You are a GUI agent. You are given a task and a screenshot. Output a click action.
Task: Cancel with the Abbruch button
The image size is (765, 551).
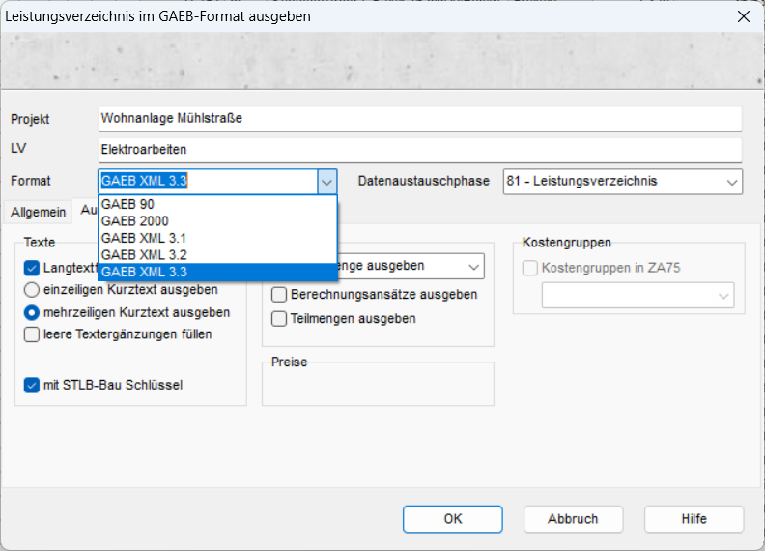pyautogui.click(x=573, y=519)
